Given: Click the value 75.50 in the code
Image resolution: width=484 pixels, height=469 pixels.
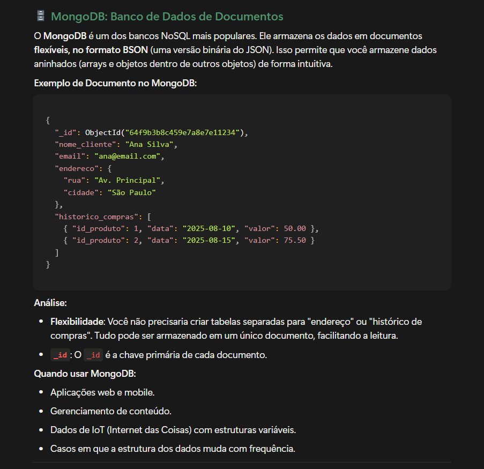Looking at the screenshot, I should 295,240.
